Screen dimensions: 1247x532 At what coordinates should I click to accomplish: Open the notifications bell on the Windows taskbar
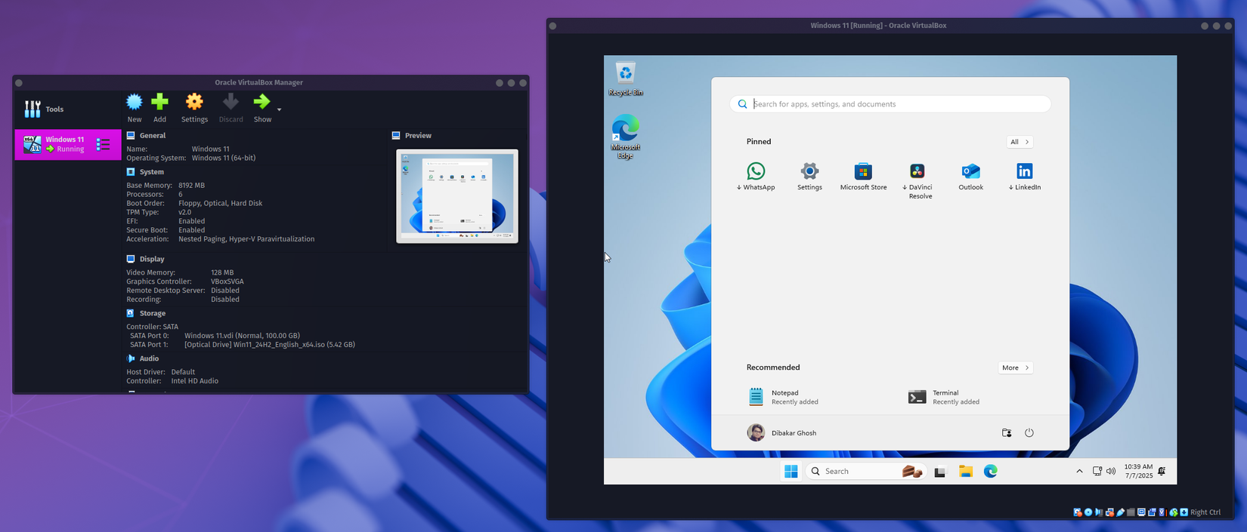click(x=1162, y=472)
